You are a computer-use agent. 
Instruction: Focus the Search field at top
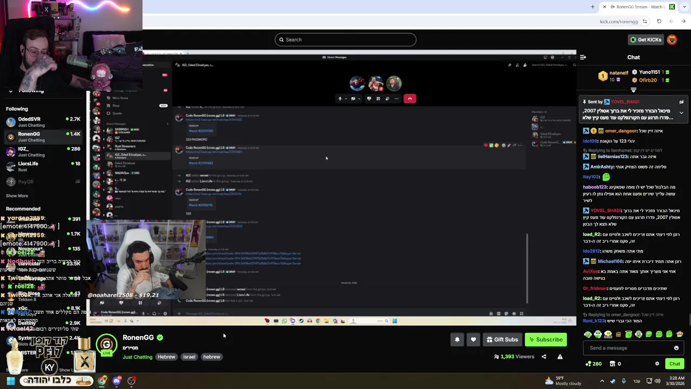(x=345, y=39)
